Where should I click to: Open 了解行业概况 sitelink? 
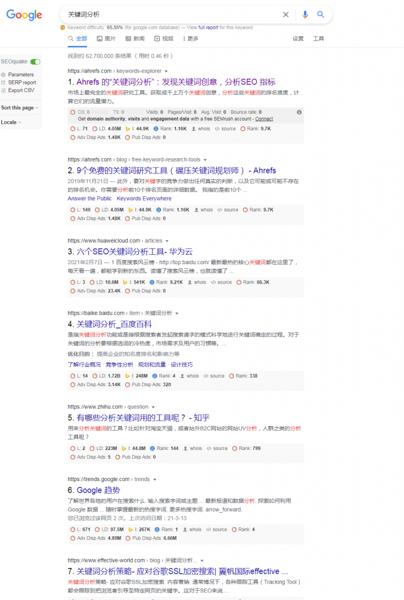pos(84,364)
